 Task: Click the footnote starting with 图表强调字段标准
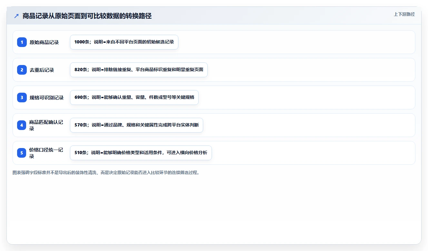pyautogui.click(x=106, y=173)
